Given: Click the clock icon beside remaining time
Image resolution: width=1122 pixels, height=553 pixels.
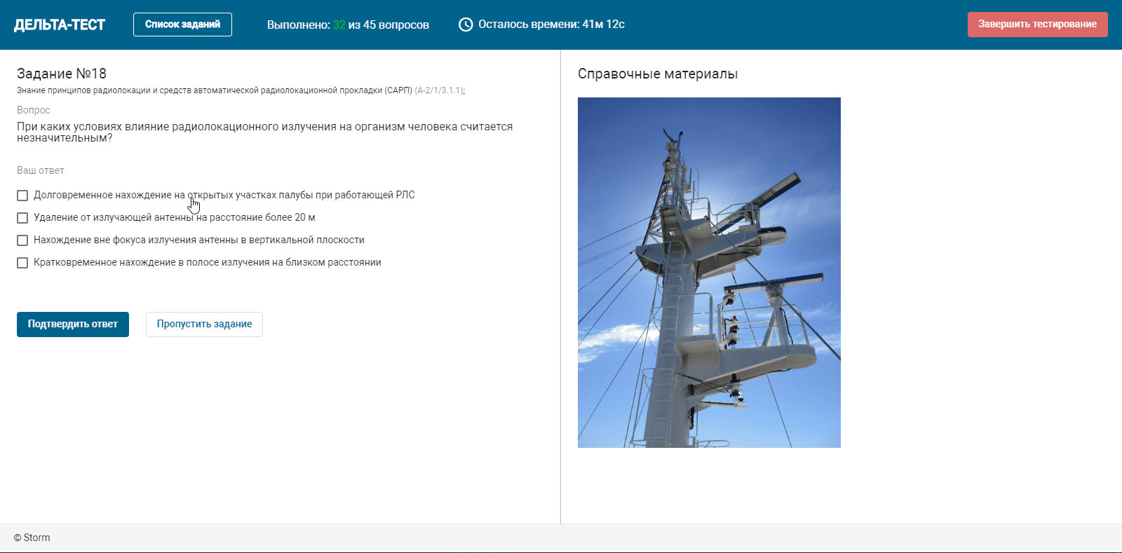Looking at the screenshot, I should (466, 25).
